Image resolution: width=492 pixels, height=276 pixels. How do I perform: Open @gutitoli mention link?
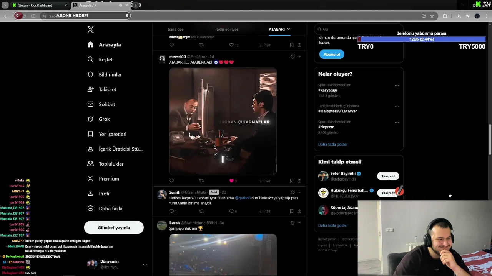(243, 198)
